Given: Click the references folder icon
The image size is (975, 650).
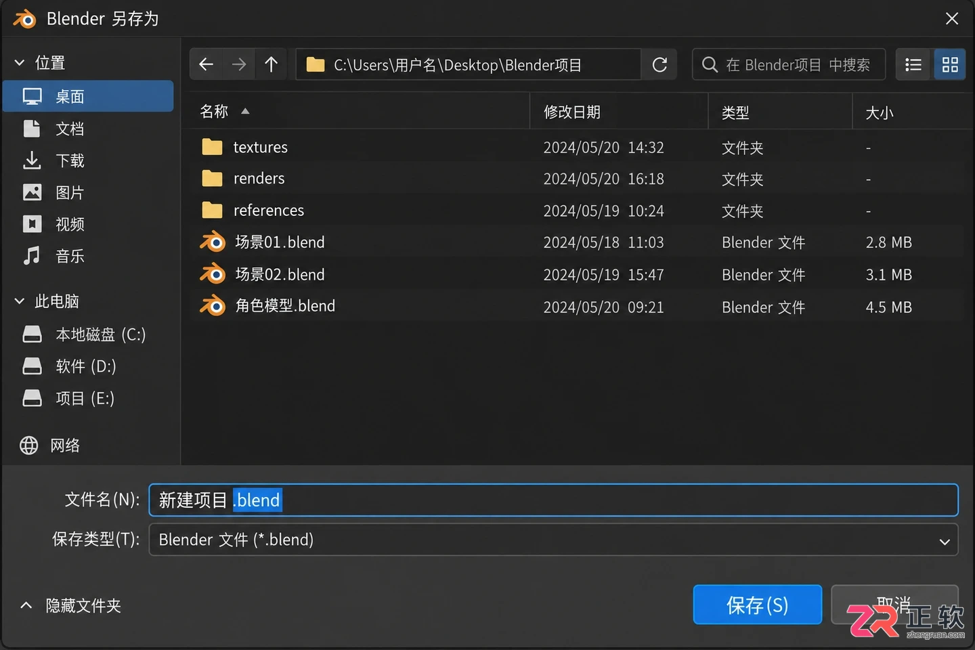Looking at the screenshot, I should pyautogui.click(x=212, y=211).
